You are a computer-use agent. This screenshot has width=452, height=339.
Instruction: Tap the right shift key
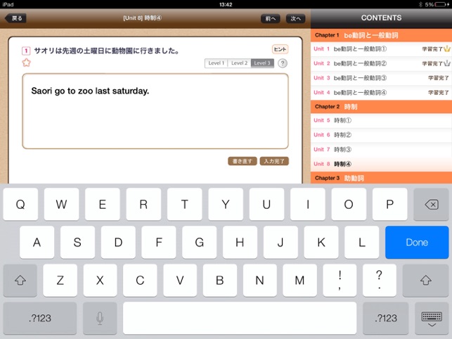[x=425, y=280]
